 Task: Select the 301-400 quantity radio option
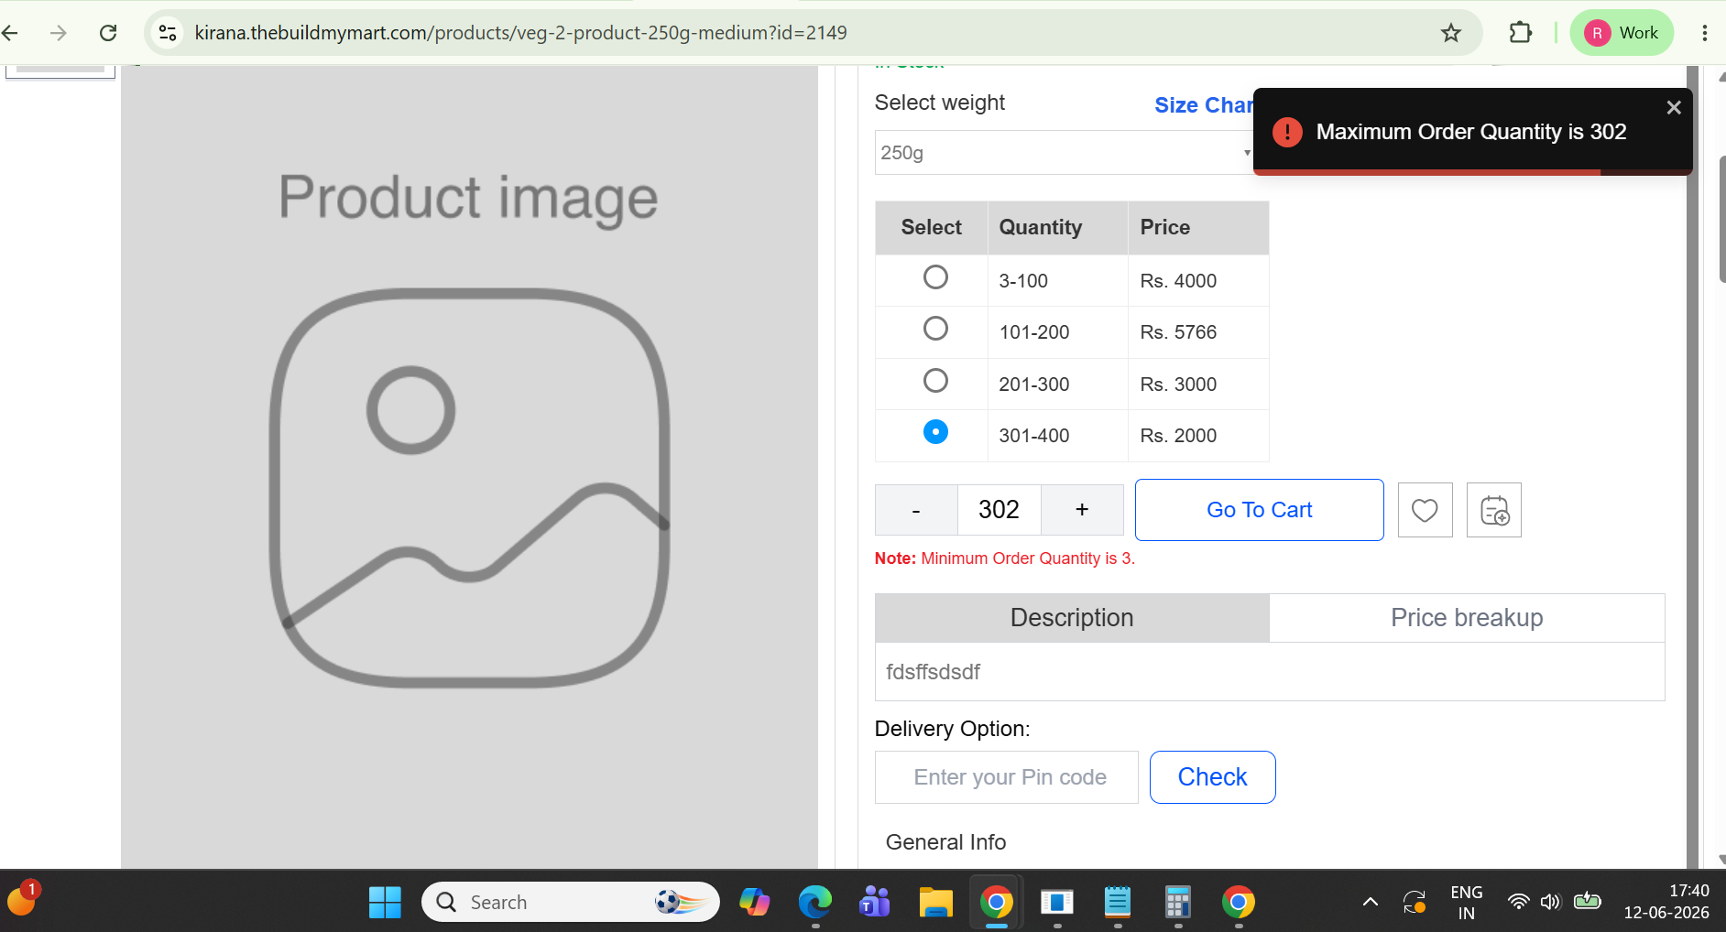[x=935, y=432]
